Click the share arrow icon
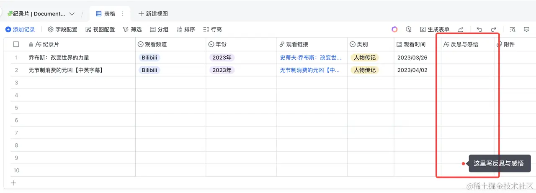 [x=461, y=29]
